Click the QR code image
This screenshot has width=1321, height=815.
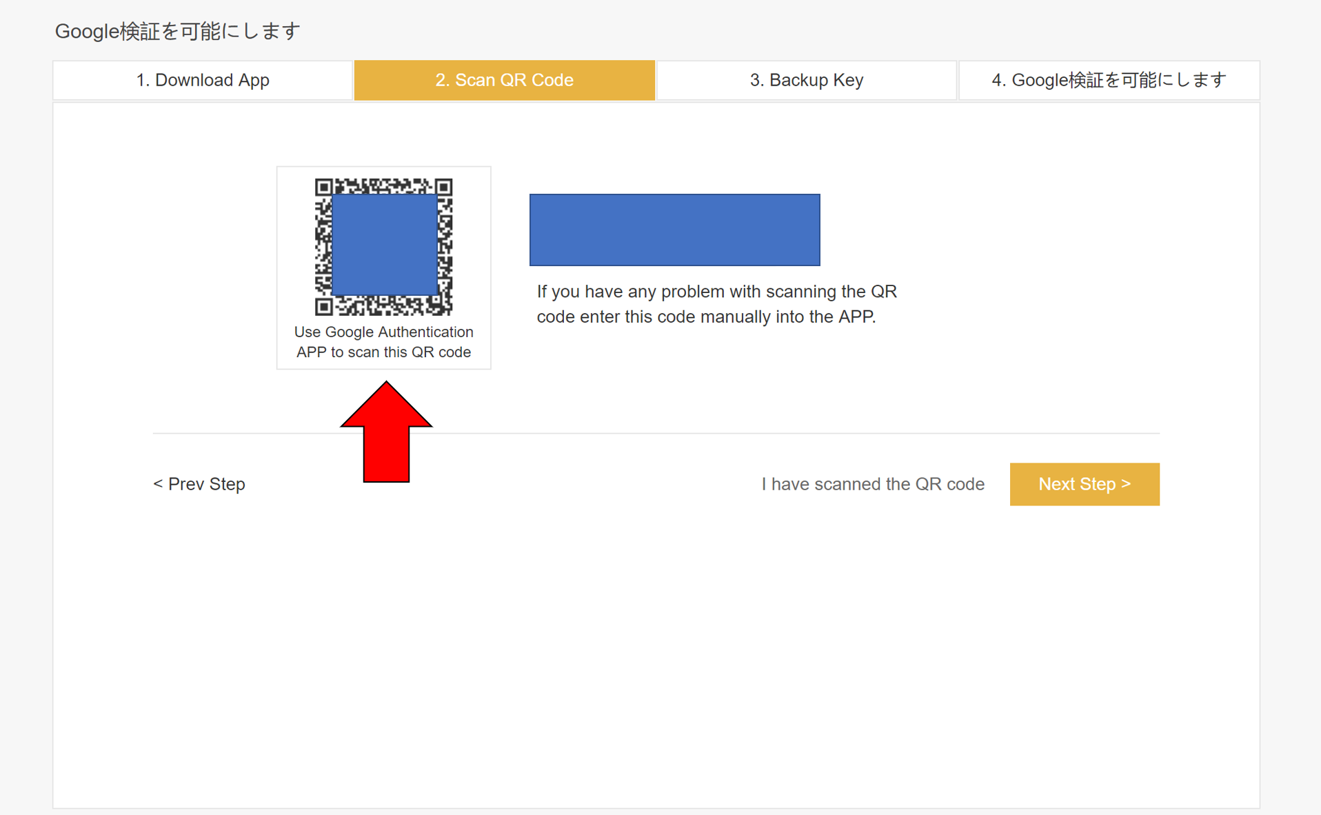(x=383, y=247)
